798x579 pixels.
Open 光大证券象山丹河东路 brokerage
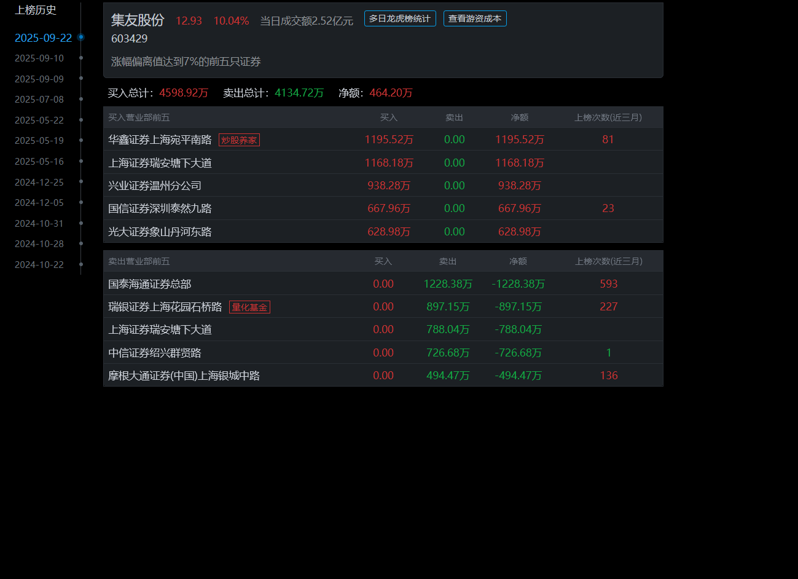coord(160,232)
